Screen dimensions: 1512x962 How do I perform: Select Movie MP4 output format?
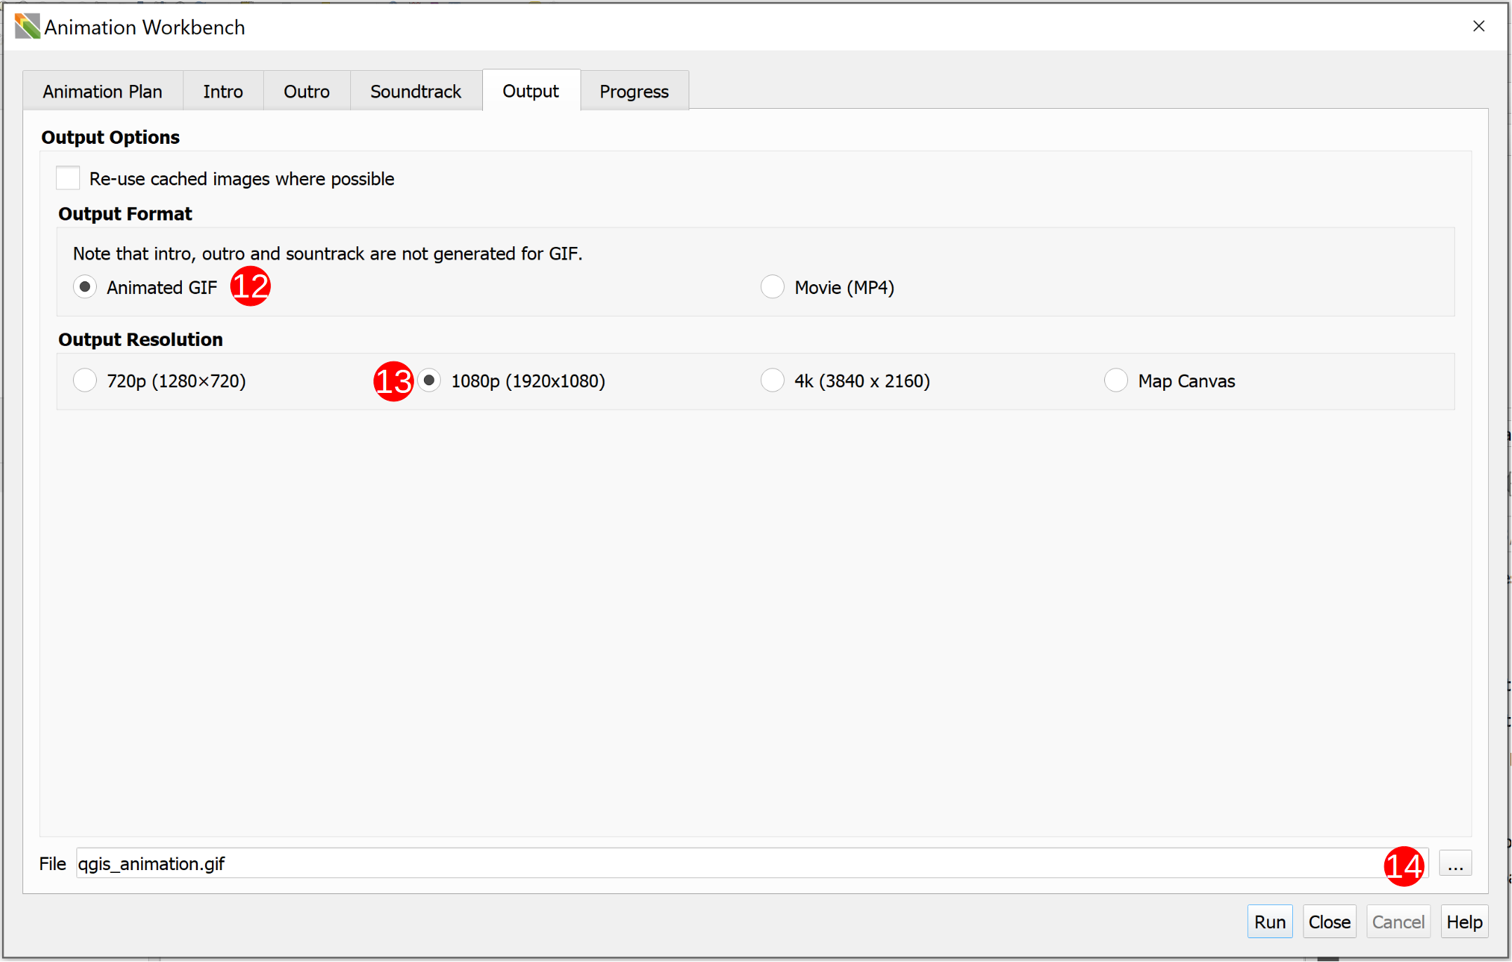(x=770, y=286)
